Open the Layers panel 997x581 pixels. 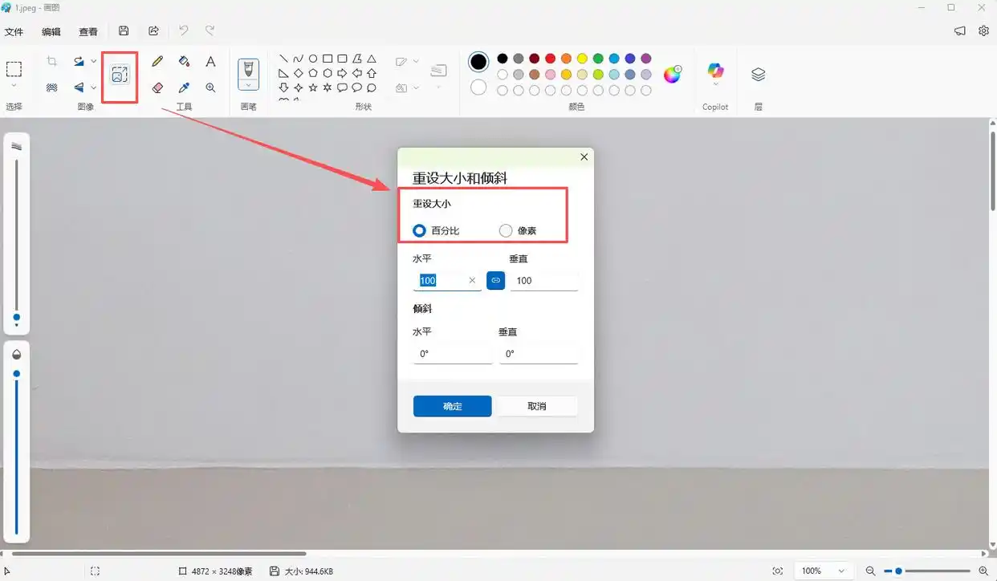pyautogui.click(x=758, y=74)
